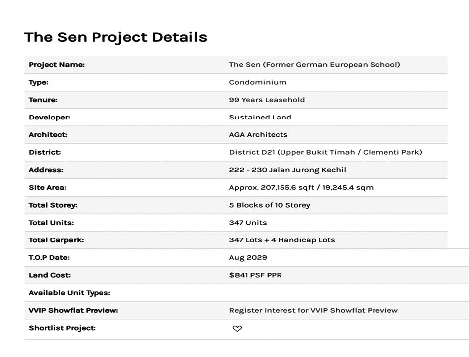This screenshot has width=469, height=357.
Task: Click the 99 Years Leasehold tenure value
Action: click(x=267, y=100)
